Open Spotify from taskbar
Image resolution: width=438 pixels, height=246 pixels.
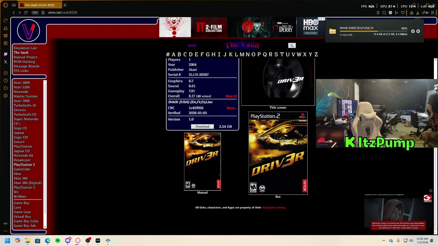[x=57, y=241]
